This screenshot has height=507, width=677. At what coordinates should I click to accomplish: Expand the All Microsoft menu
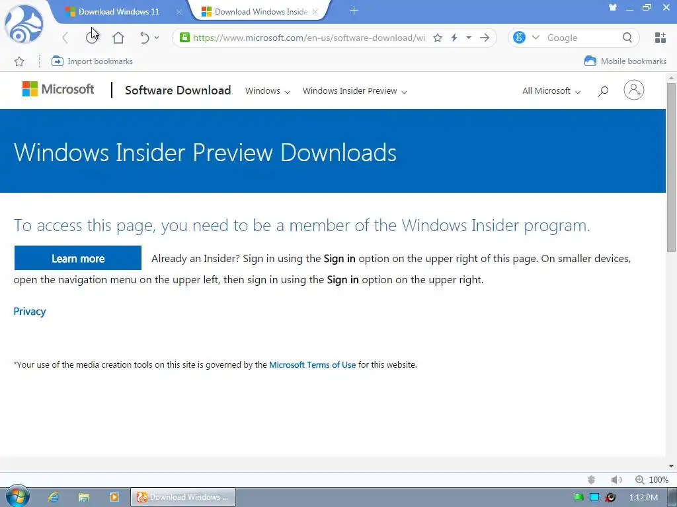[x=551, y=91]
